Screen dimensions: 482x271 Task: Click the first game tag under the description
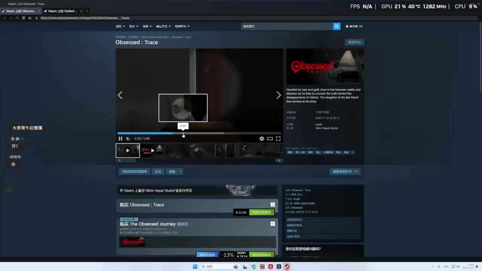(290, 152)
